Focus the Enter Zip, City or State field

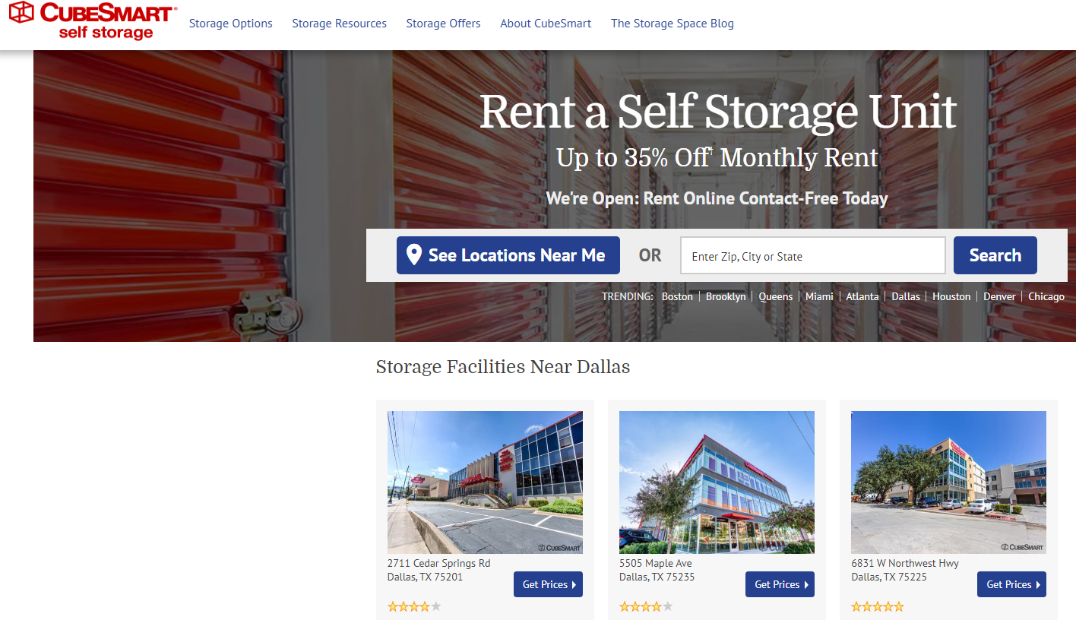click(813, 255)
